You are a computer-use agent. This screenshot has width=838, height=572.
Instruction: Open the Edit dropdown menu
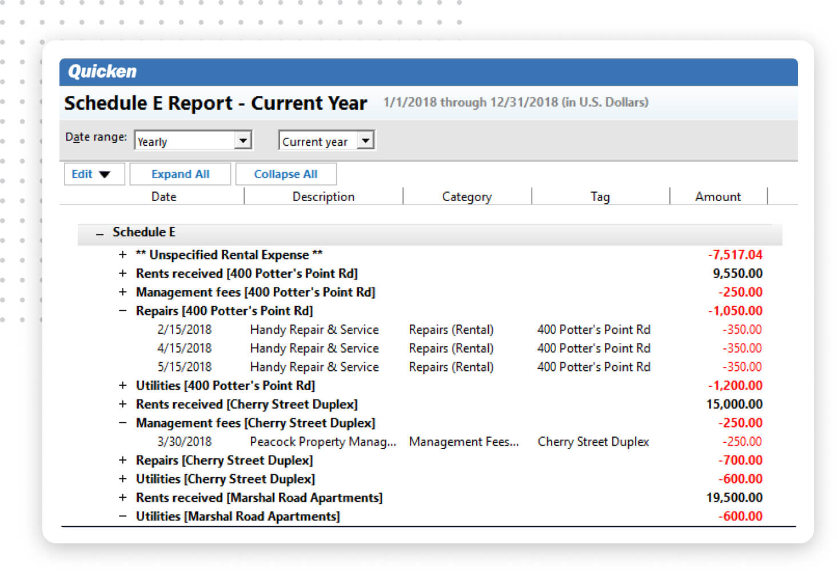(x=94, y=174)
